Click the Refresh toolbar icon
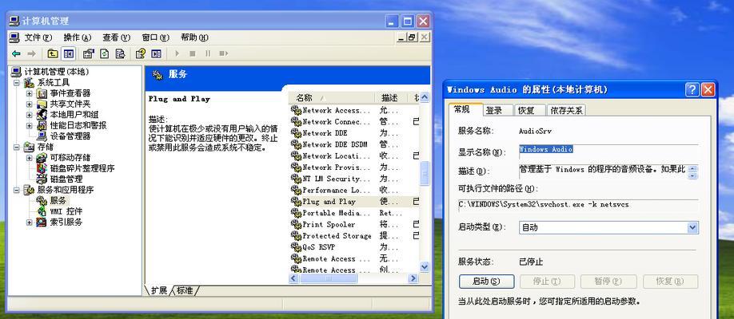This screenshot has height=319, width=734. [x=105, y=53]
